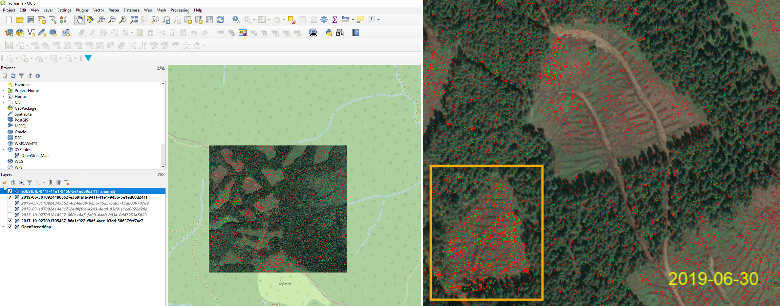Open the Processing Toolbox gear
The width and height of the screenshot is (780, 306).
[324, 20]
